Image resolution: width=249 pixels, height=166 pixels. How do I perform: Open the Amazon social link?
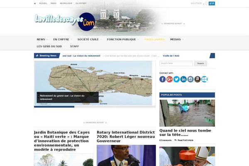(198, 79)
